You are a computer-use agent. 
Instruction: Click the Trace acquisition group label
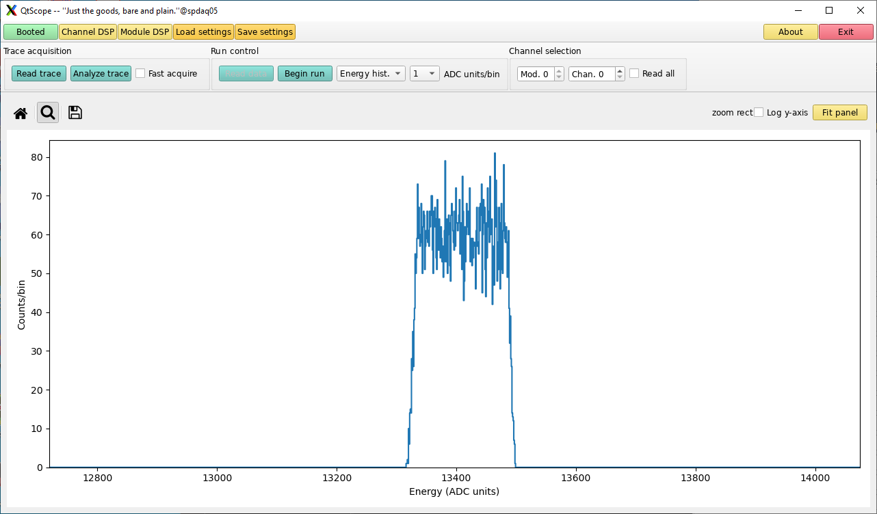pos(38,51)
